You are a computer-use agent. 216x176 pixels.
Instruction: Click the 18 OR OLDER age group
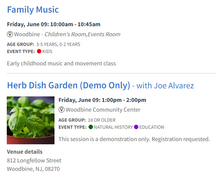[x=101, y=120]
